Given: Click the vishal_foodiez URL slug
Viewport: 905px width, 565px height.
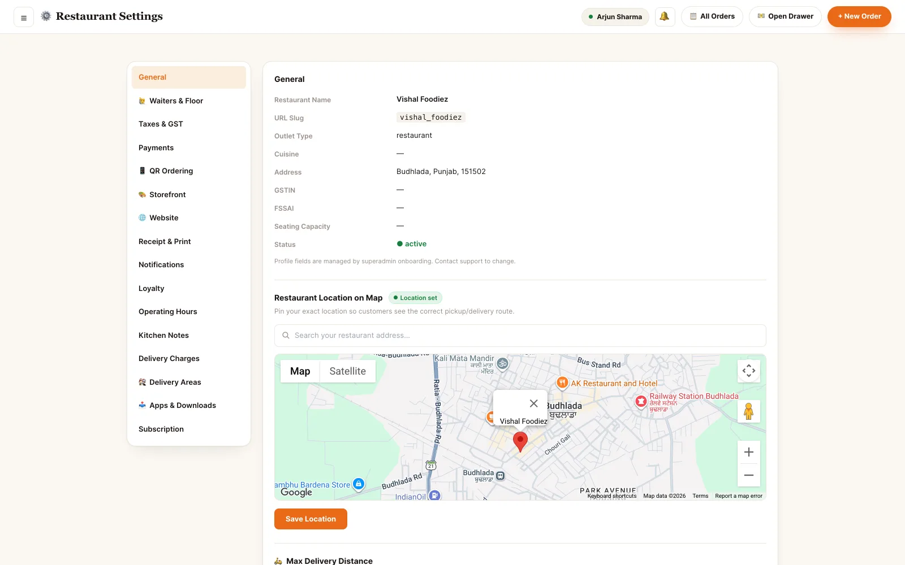Looking at the screenshot, I should point(430,118).
